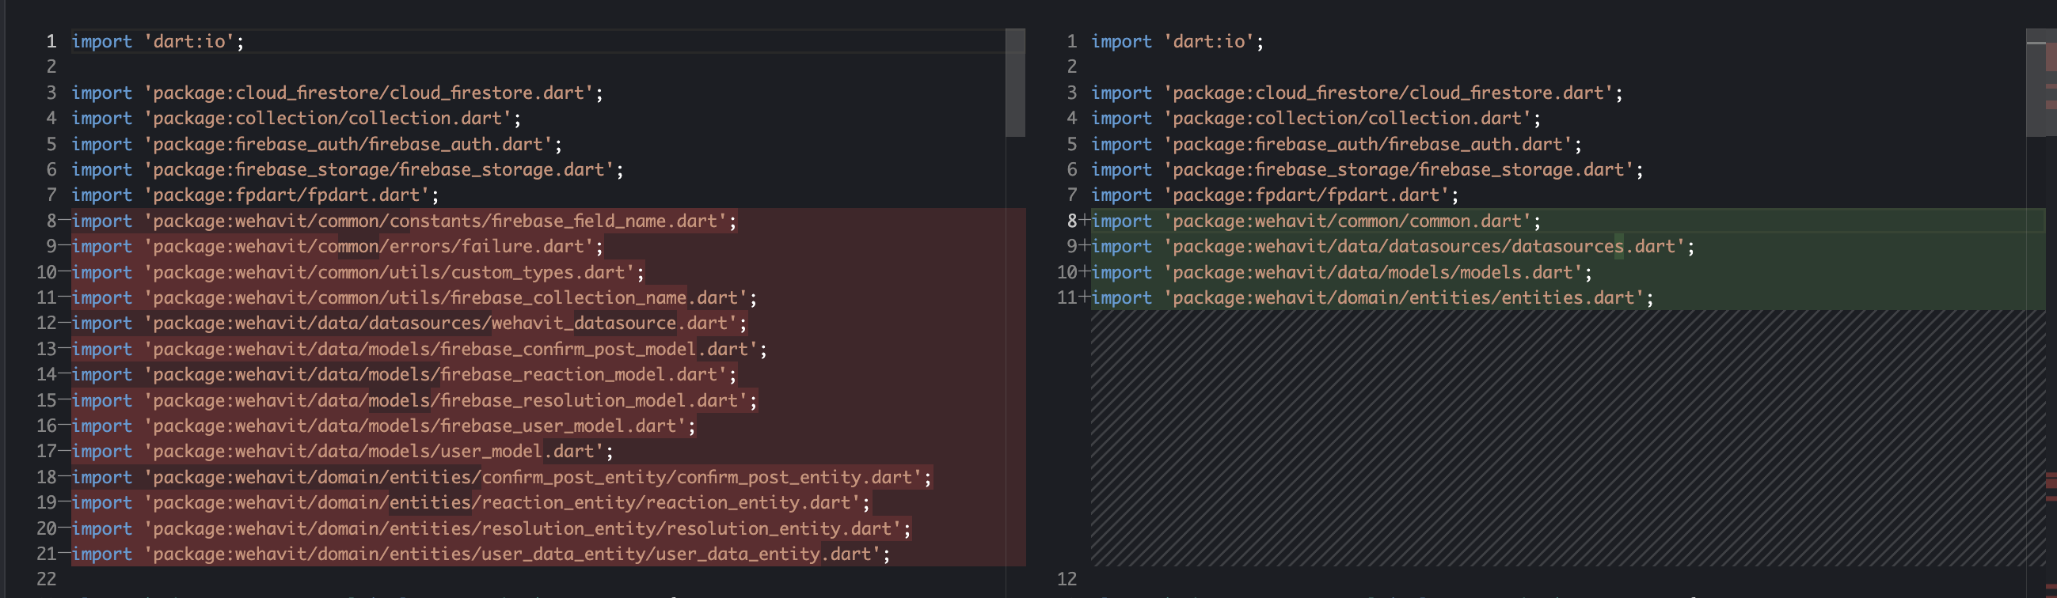This screenshot has width=2057, height=598.
Task: Click removed firebase_user_model.dart import line
Action: pos(383,426)
